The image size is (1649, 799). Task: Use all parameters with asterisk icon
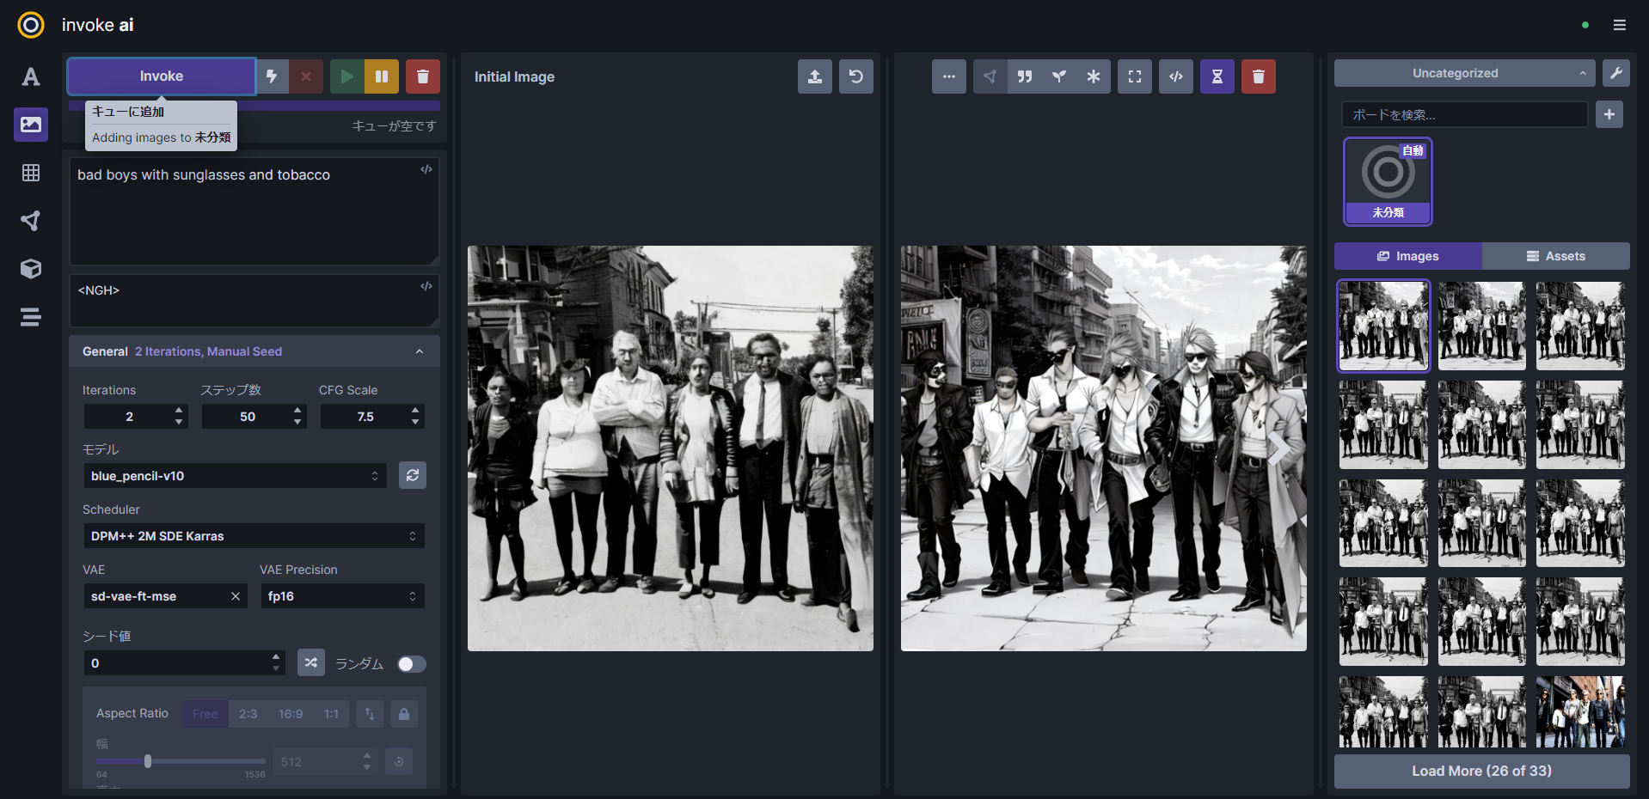coord(1094,76)
